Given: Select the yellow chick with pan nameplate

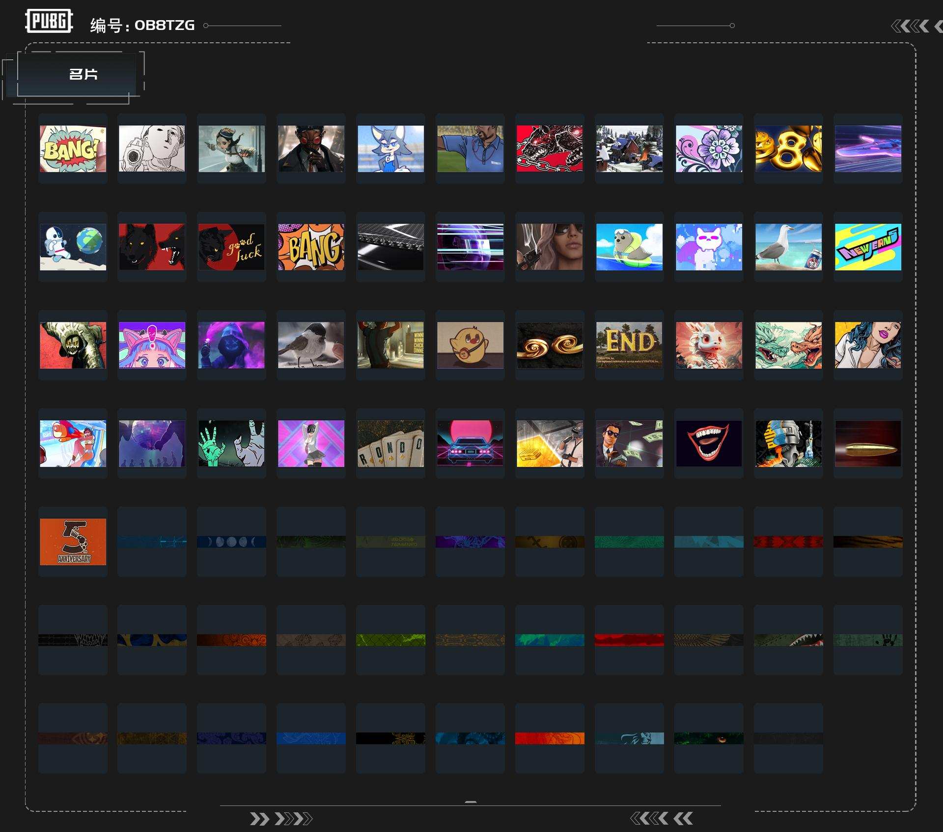Looking at the screenshot, I should tap(470, 345).
